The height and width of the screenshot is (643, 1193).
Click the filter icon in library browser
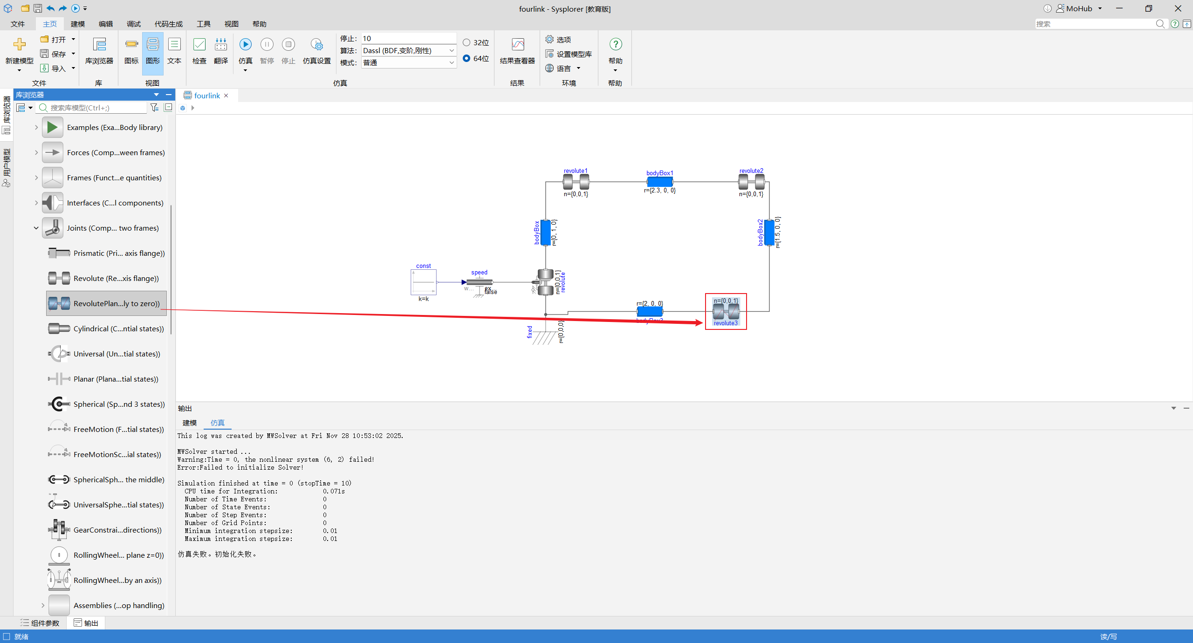(155, 108)
